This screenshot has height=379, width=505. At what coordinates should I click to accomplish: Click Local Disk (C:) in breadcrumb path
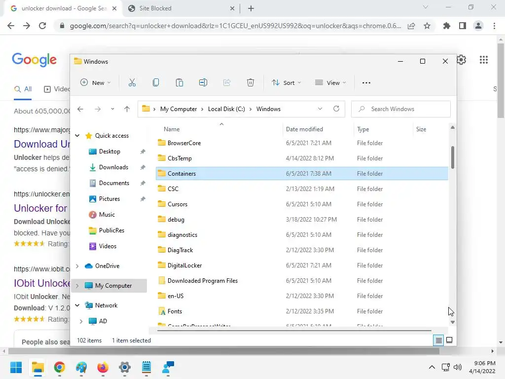(x=226, y=109)
